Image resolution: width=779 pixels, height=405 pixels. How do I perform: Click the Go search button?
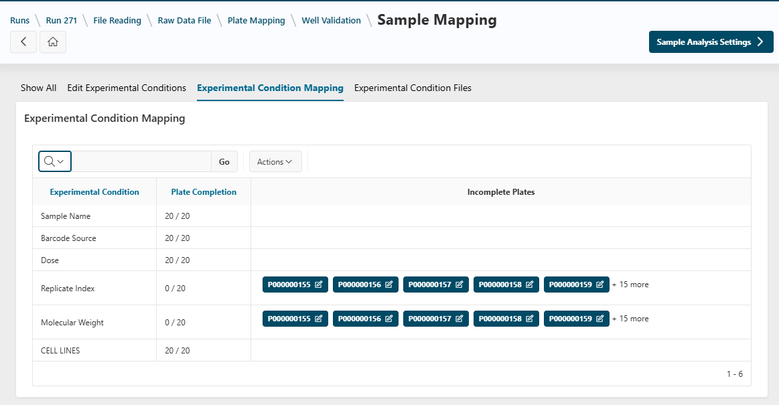click(x=224, y=162)
